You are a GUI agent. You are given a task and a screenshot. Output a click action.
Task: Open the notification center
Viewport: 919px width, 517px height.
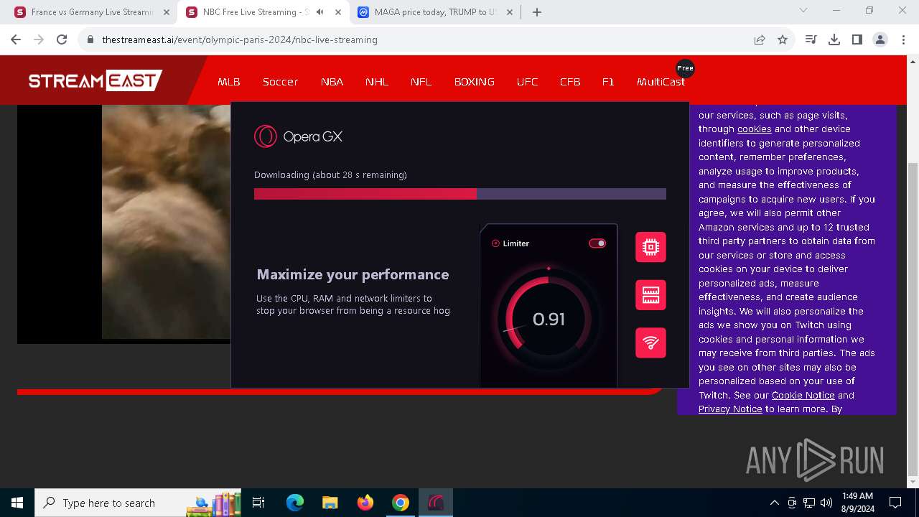895,503
